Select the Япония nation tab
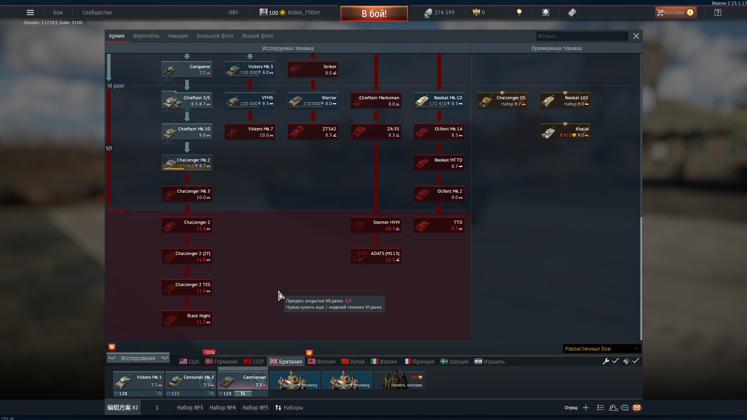Image resolution: width=747 pixels, height=420 pixels. click(x=322, y=362)
